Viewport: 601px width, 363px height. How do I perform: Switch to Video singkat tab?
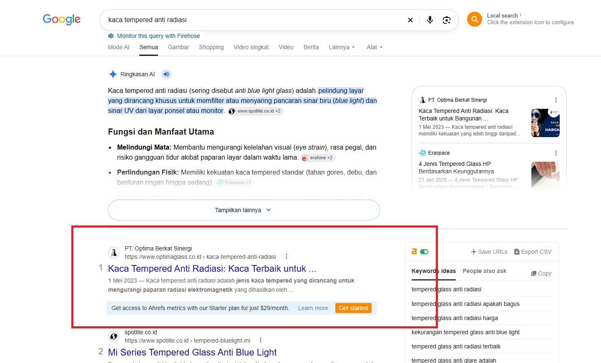[251, 47]
